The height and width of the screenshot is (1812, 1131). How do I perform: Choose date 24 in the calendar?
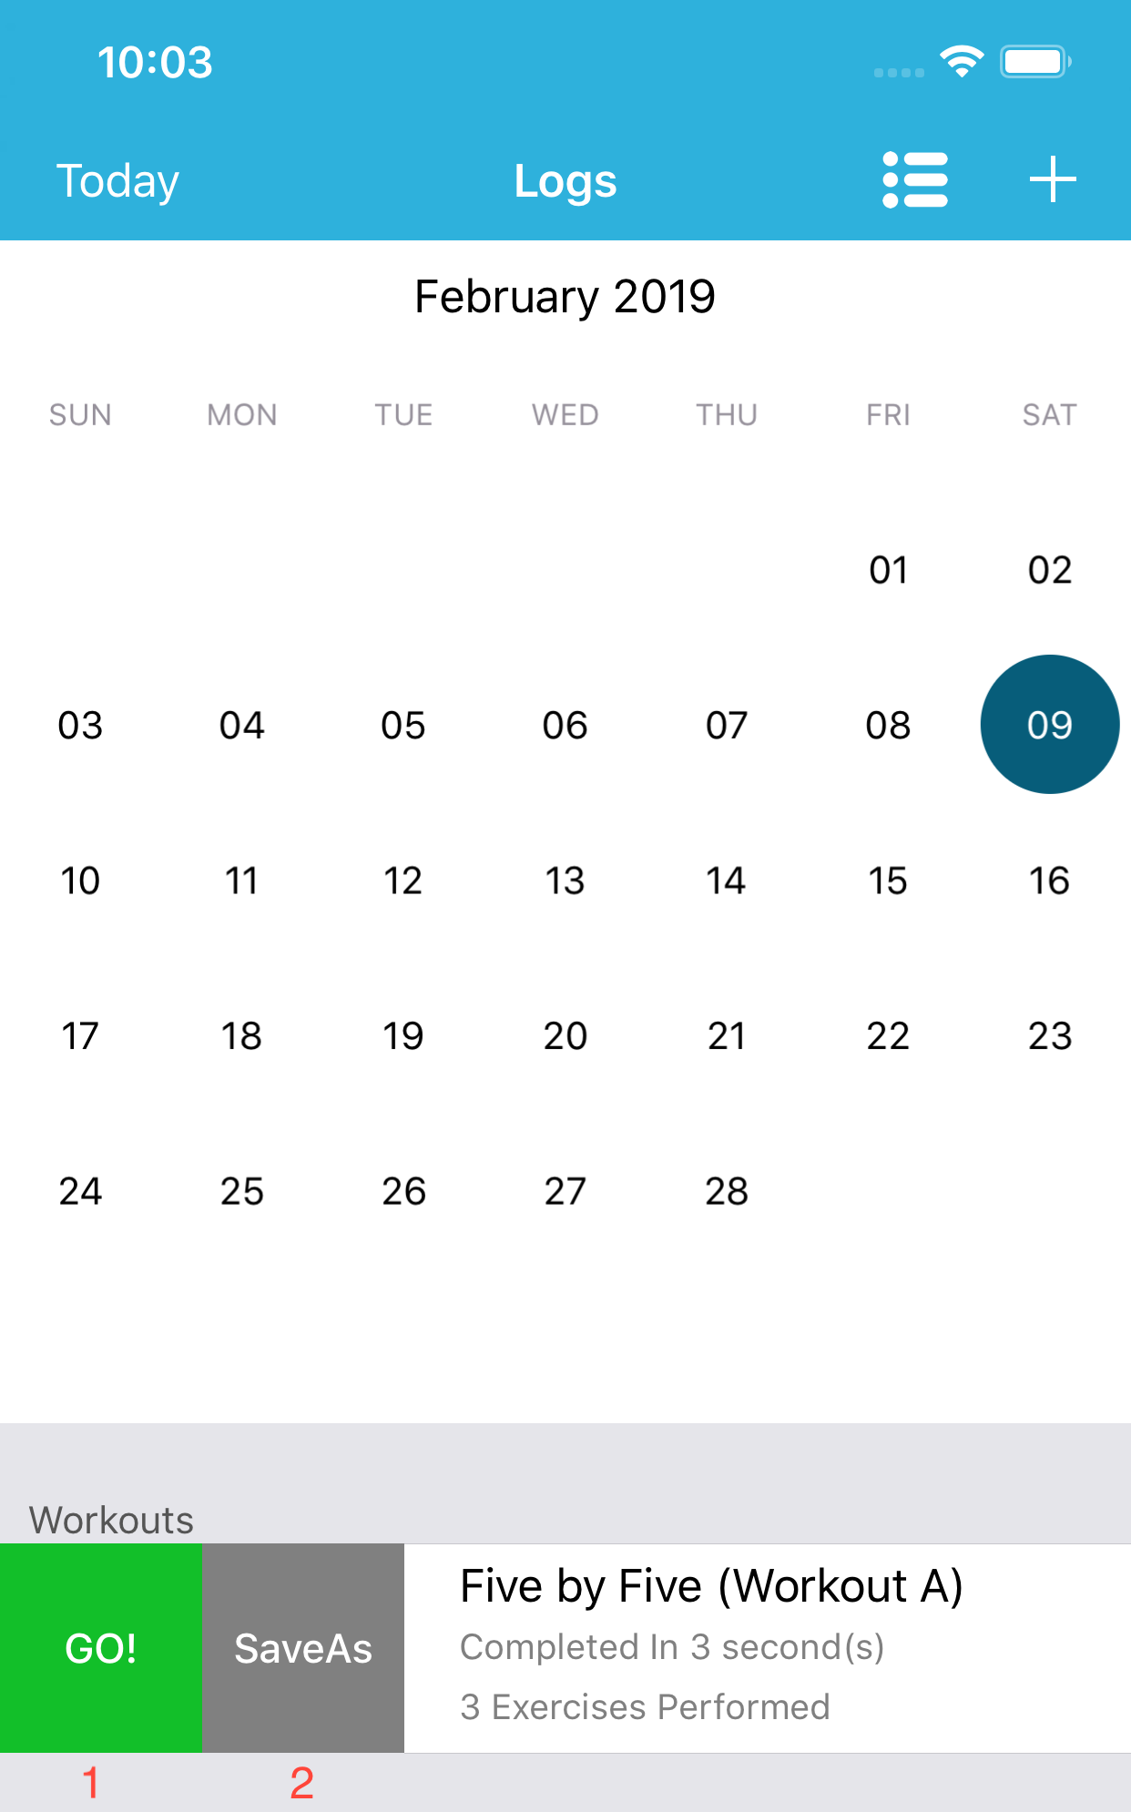coord(80,1191)
